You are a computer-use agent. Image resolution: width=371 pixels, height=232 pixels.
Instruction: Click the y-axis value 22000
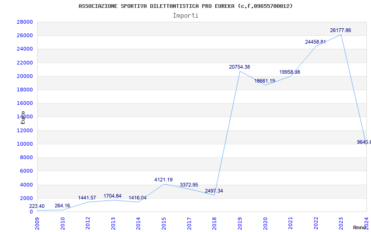(25, 63)
